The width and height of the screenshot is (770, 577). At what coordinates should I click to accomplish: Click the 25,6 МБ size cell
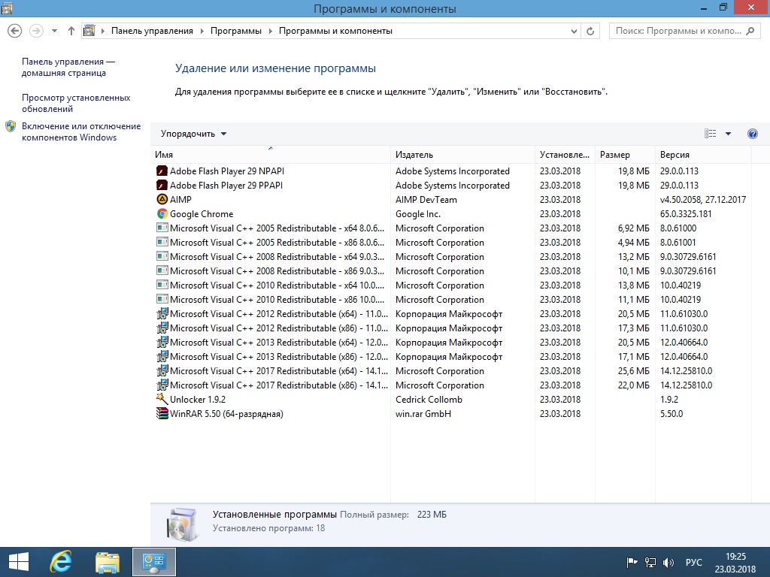pyautogui.click(x=633, y=371)
